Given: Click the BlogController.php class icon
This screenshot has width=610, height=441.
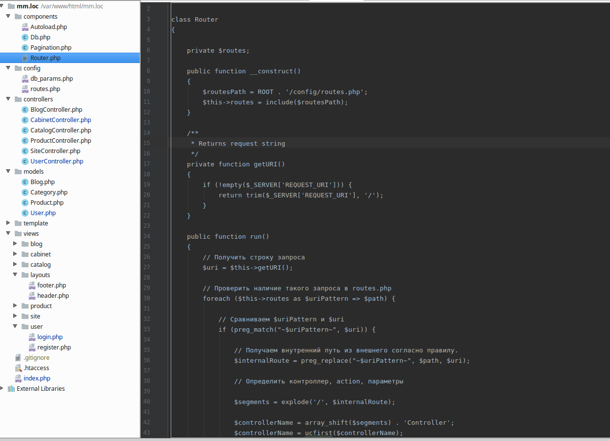Looking at the screenshot, I should click(25, 110).
